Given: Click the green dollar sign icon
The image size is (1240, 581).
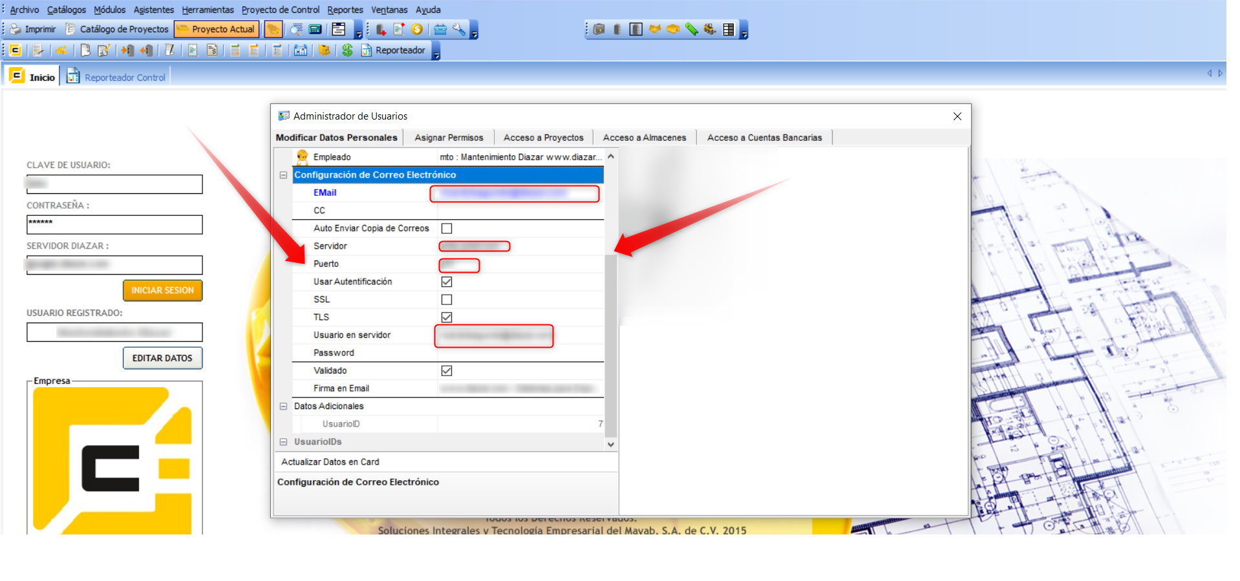Looking at the screenshot, I should tap(347, 50).
